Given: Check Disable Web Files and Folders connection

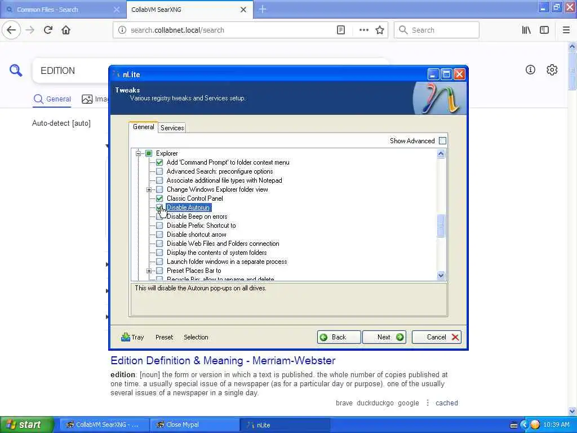Looking at the screenshot, I should tap(159, 244).
